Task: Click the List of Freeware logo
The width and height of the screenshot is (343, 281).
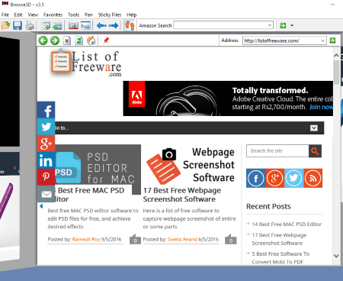Action: coord(86,63)
